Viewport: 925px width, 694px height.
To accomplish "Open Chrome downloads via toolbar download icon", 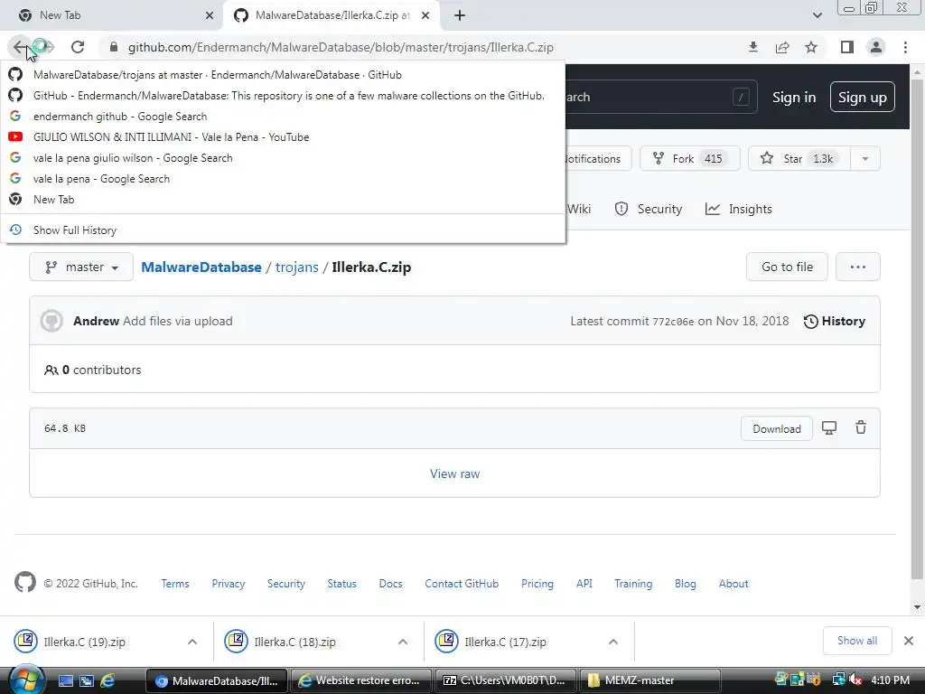I will coord(752,47).
